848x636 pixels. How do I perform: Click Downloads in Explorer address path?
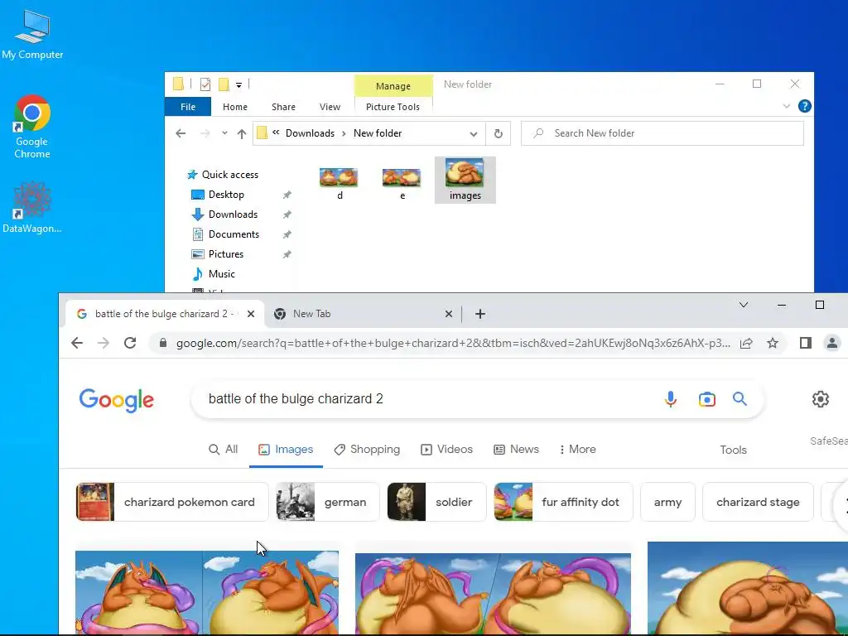(310, 133)
